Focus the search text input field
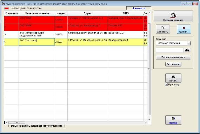Viewport: 200px width, 134px height. tap(170, 50)
